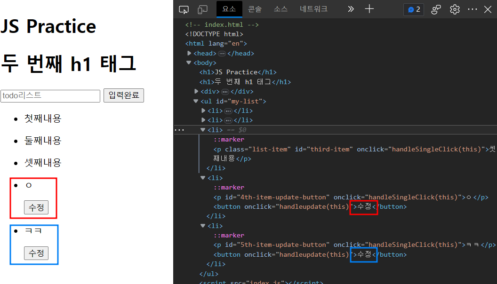Toggle device emulation icon
497x284 pixels.
202,9
